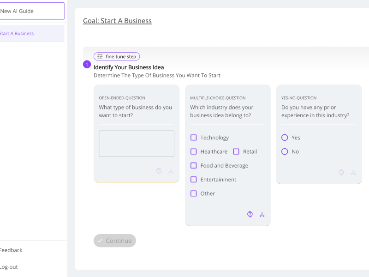The height and width of the screenshot is (277, 369).
Task: Click the business type text area
Action: coord(137,144)
